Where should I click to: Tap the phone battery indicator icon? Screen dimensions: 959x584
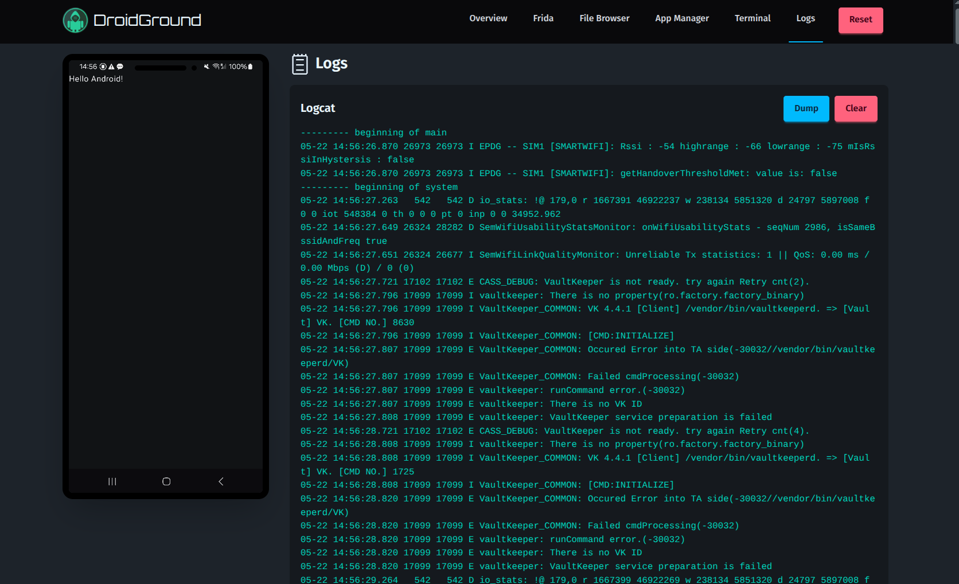[x=250, y=67]
